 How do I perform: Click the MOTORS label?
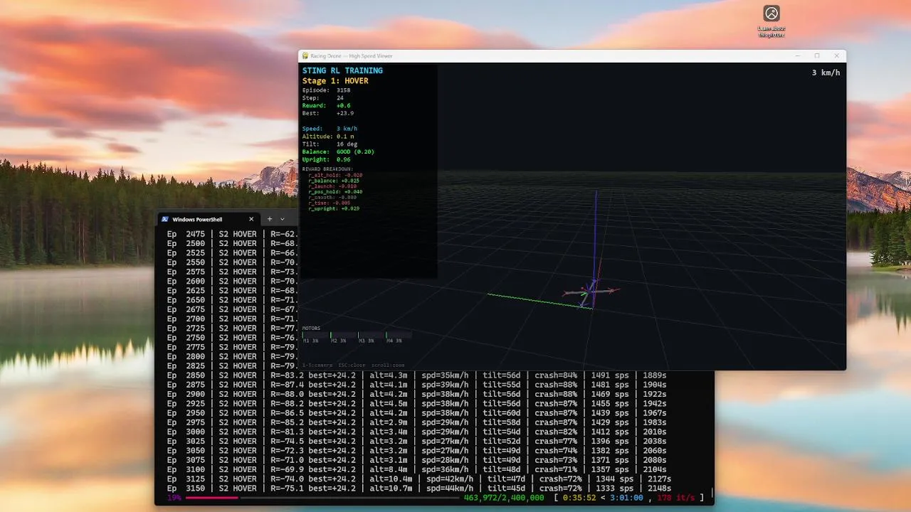pyautogui.click(x=311, y=329)
